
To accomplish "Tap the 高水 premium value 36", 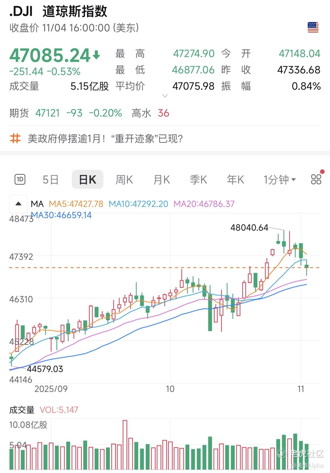I will tap(163, 113).
